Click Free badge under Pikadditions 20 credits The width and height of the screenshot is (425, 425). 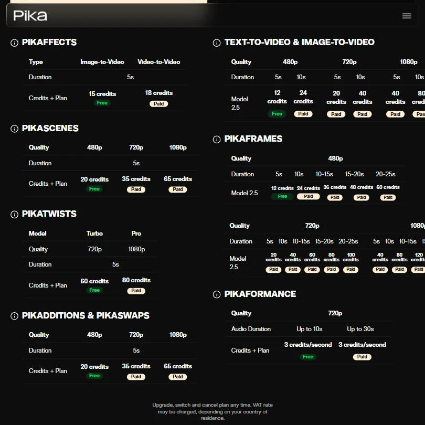[94, 376]
